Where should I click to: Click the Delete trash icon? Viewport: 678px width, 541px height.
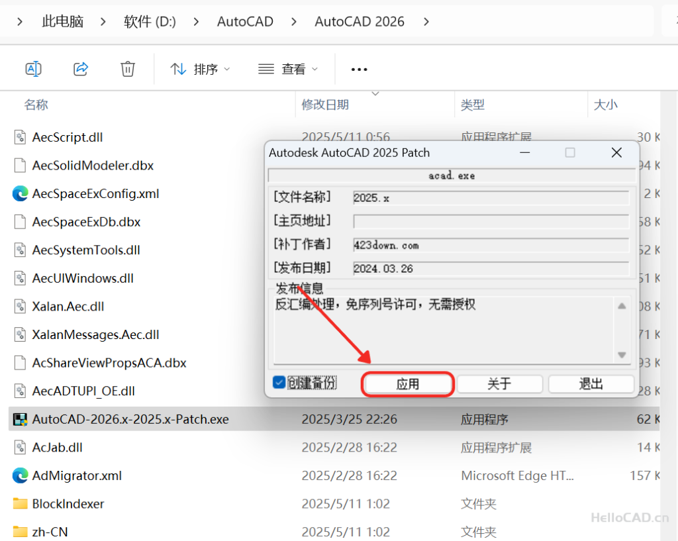[128, 69]
